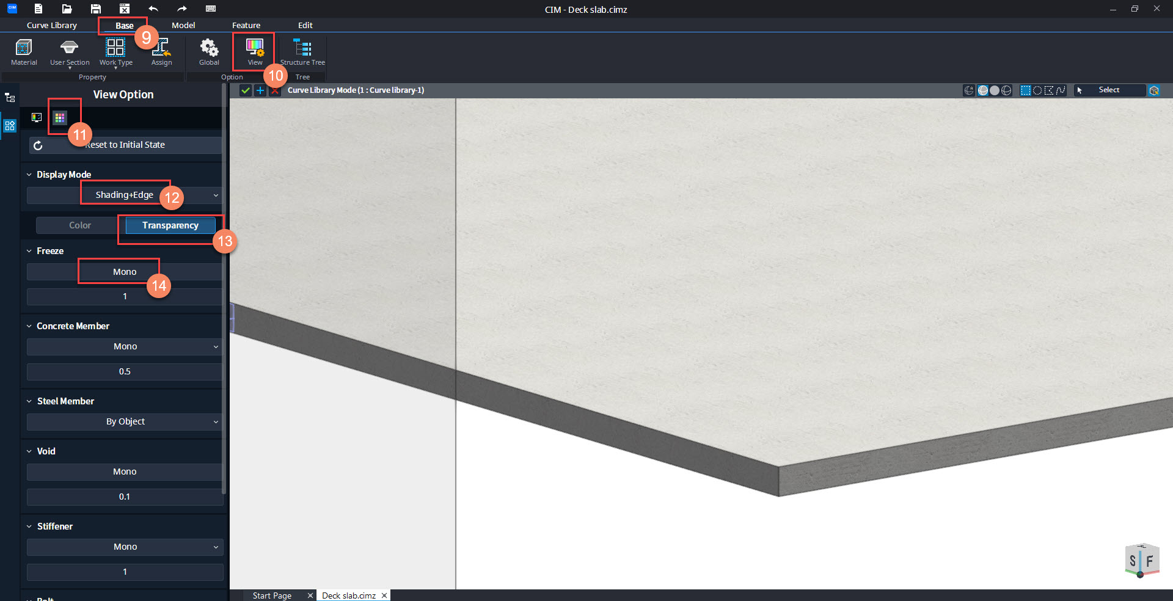Open the Steel Member By Object dropdown

click(x=125, y=421)
